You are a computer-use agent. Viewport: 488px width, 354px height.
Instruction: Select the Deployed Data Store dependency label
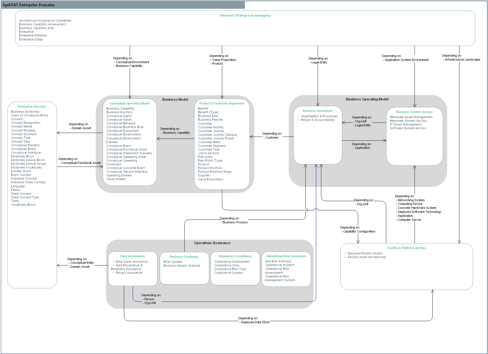click(x=255, y=322)
